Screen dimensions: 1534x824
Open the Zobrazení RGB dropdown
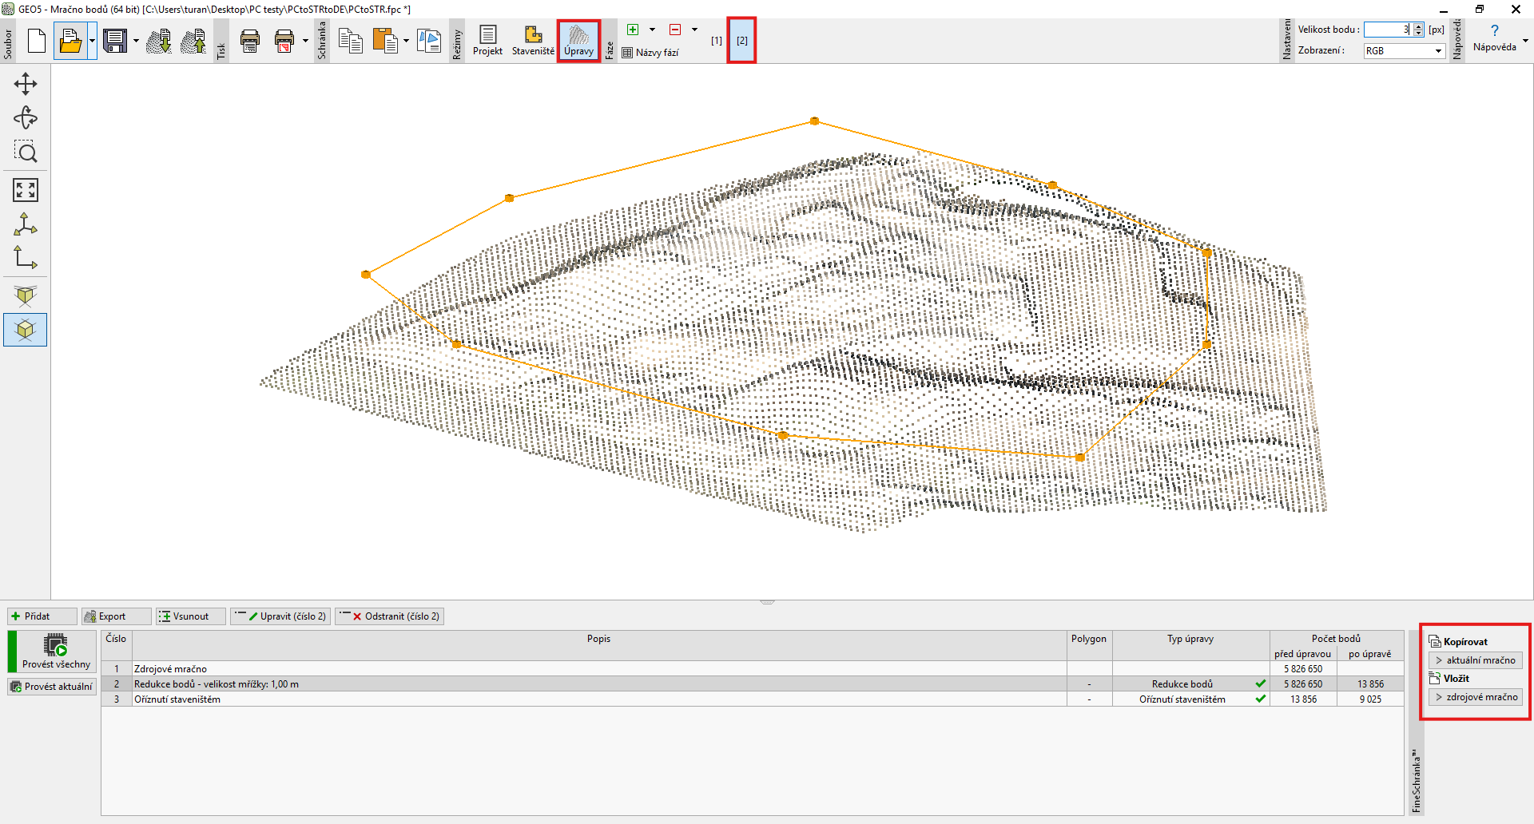click(1404, 51)
